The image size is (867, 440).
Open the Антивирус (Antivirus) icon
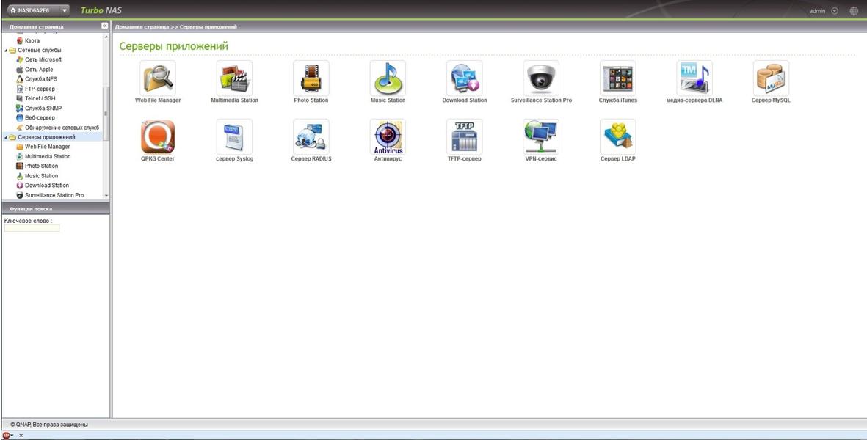[x=388, y=136]
